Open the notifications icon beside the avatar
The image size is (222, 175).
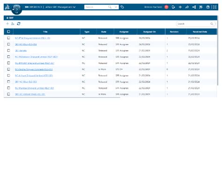tap(173, 7)
